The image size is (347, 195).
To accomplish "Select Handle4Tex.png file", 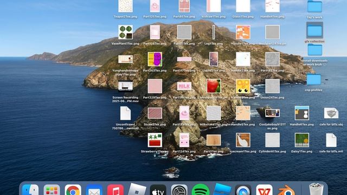I will click(272, 6).
